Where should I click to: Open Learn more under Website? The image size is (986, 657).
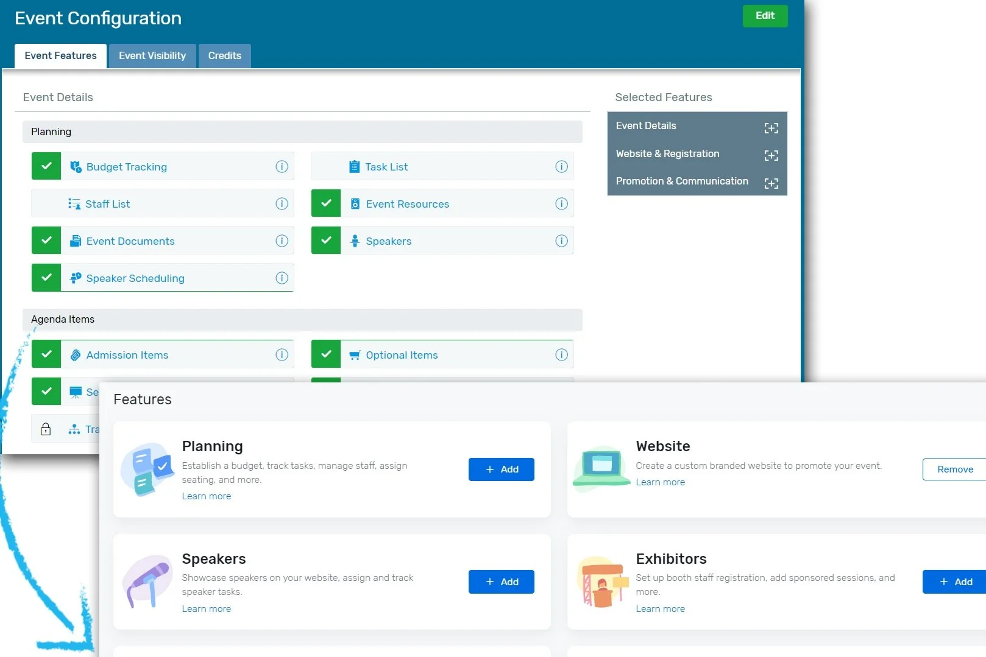660,482
